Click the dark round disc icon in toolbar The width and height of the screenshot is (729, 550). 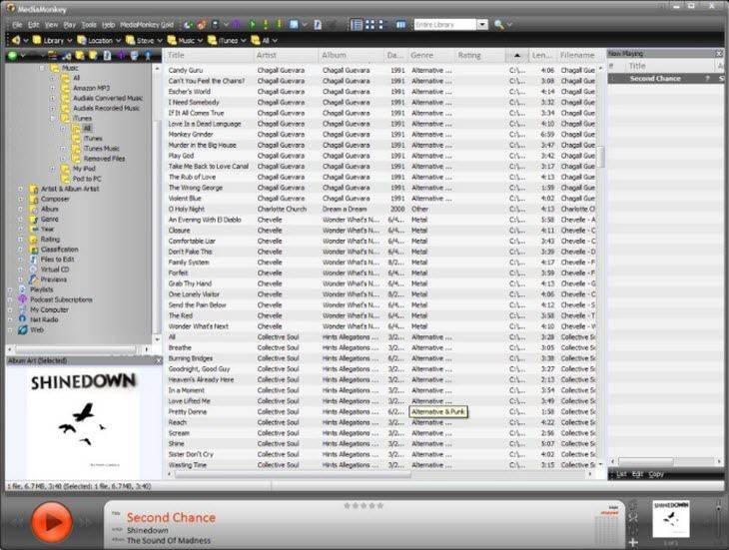point(216,25)
